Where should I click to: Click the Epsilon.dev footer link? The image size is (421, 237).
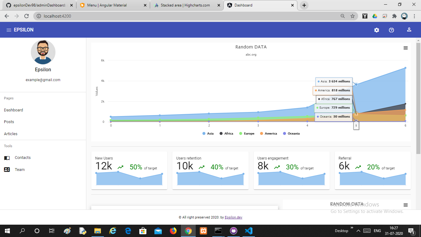[x=233, y=217]
